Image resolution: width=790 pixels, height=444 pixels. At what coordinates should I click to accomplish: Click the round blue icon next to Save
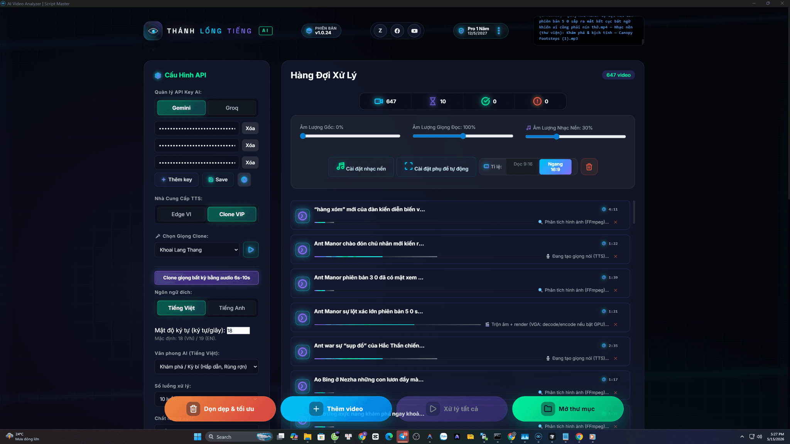244,180
